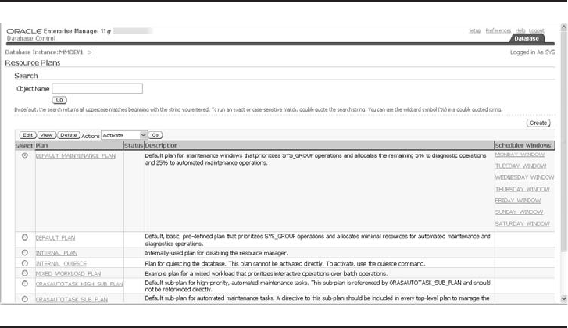Click the Go button under Object Name

click(x=59, y=100)
